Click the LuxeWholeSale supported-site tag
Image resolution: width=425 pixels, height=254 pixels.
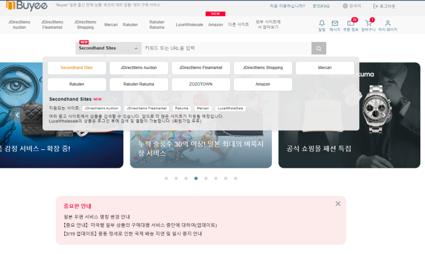click(231, 108)
